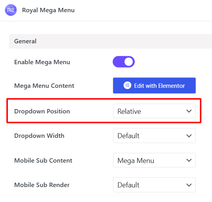Image resolution: width=212 pixels, height=202 pixels.
Task: Click the chevron arrow of Dropdown Position
Action: click(189, 111)
